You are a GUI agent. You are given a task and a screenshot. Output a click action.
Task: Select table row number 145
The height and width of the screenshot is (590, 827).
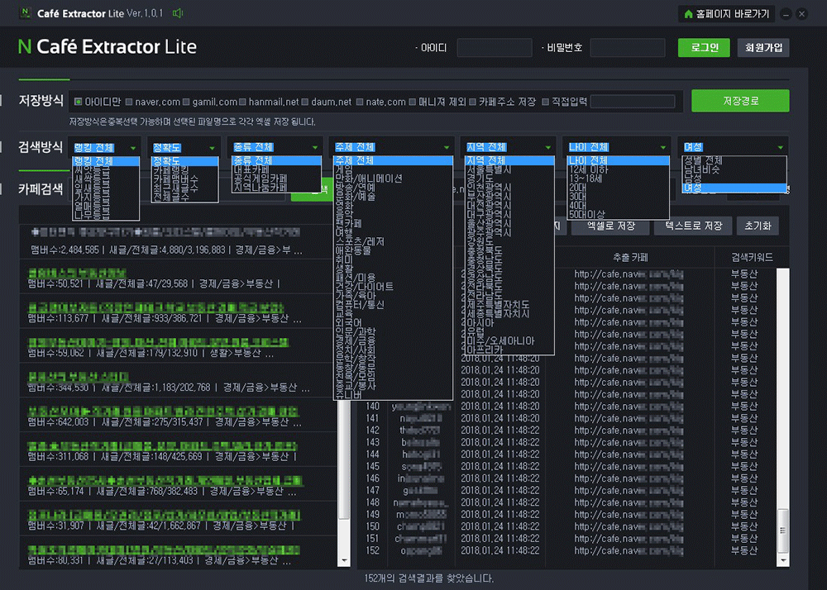566,466
